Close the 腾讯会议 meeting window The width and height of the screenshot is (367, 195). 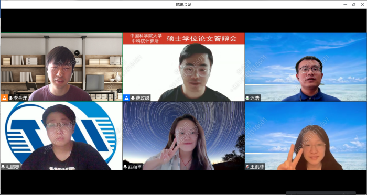coord(362,4)
